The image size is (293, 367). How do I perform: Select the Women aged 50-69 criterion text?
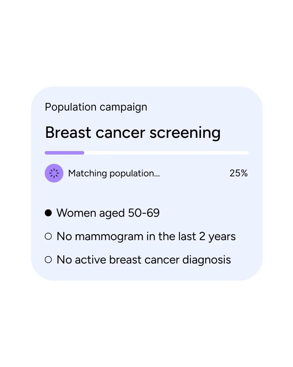point(108,213)
